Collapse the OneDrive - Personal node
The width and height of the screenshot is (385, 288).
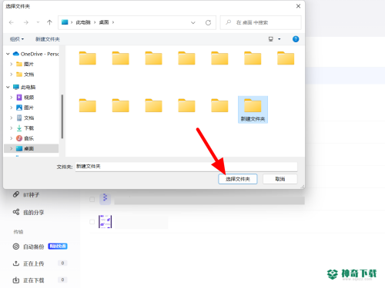8,54
